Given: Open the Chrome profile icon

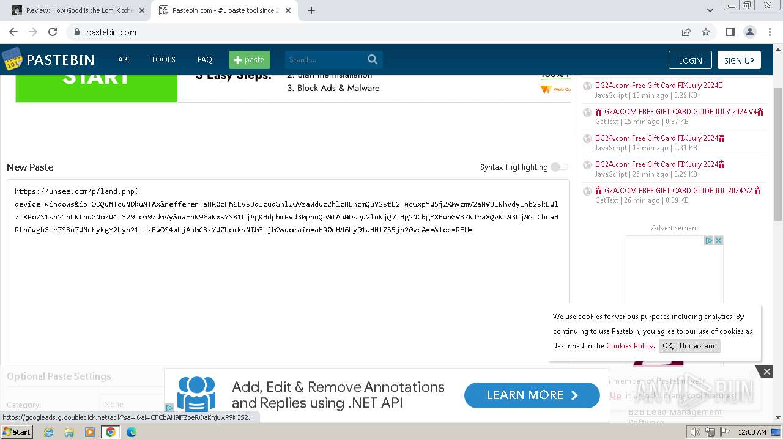Looking at the screenshot, I should pyautogui.click(x=749, y=32).
